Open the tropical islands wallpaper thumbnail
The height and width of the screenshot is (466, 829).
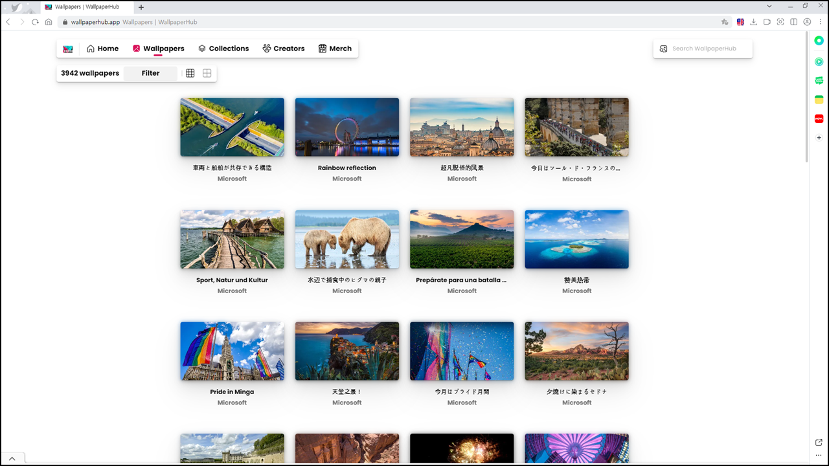point(576,239)
